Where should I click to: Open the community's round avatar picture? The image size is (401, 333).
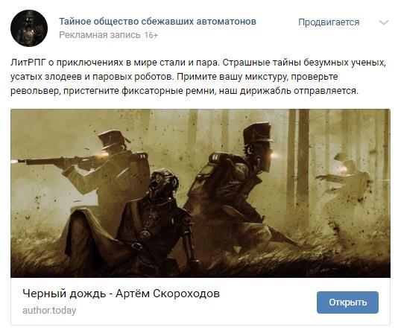[29, 28]
